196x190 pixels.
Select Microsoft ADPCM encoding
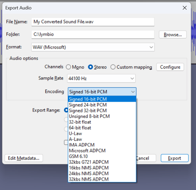102,151
